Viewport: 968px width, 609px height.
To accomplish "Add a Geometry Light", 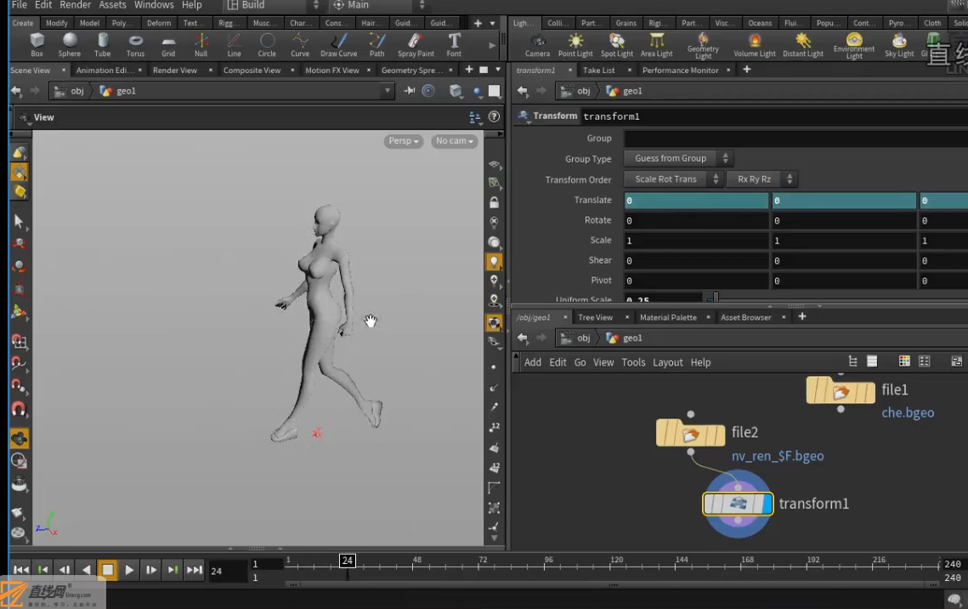I will [703, 46].
